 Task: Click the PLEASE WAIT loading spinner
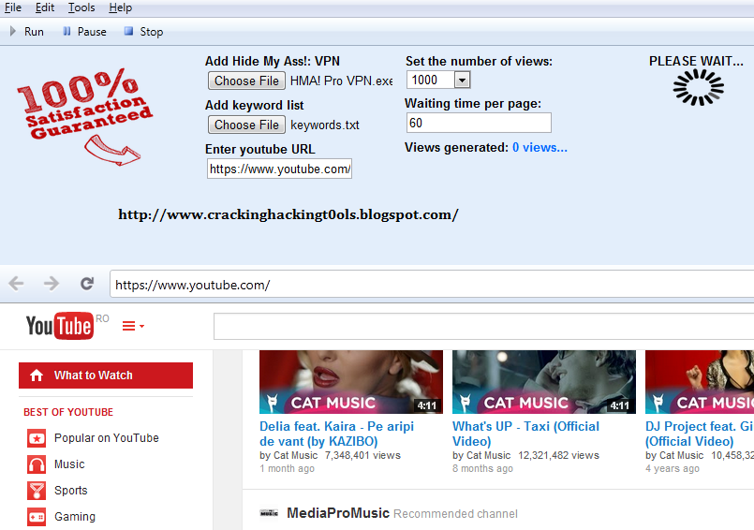click(x=698, y=87)
